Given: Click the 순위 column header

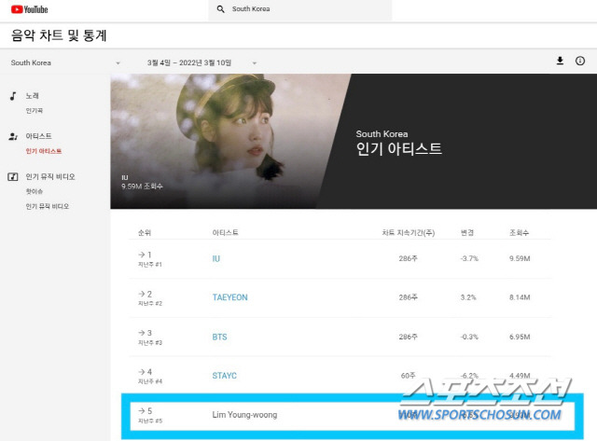Looking at the screenshot, I should 145,232.
